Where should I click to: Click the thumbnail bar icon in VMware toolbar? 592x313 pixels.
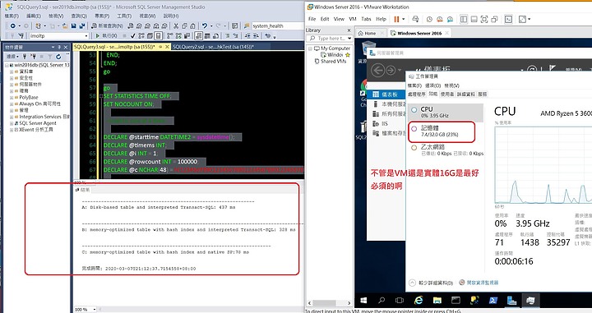[474, 19]
